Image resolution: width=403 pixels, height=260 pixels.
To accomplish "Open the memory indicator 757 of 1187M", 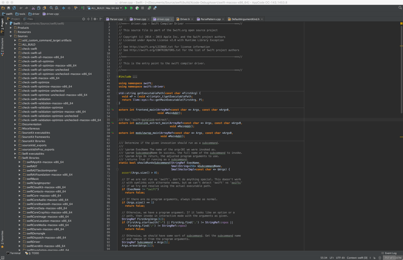I will [393, 258].
